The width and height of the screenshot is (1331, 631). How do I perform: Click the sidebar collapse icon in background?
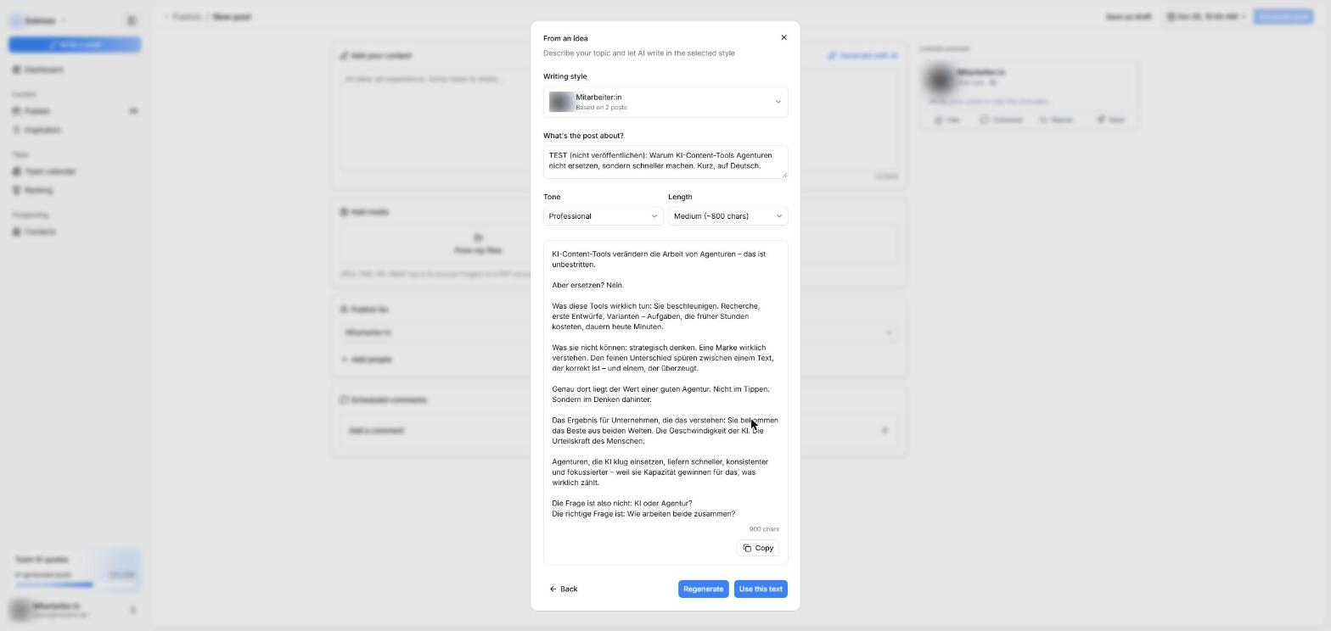pos(132,20)
